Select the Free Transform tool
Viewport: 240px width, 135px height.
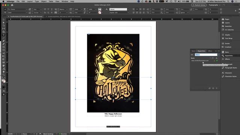click(x=3, y=56)
